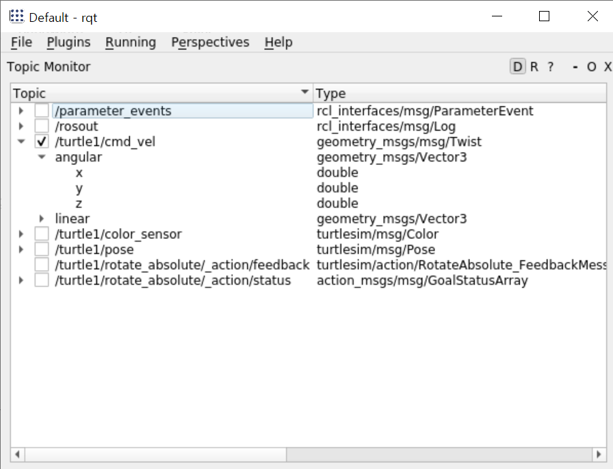Select the /rosout topic name
613x469 pixels.
coord(76,126)
